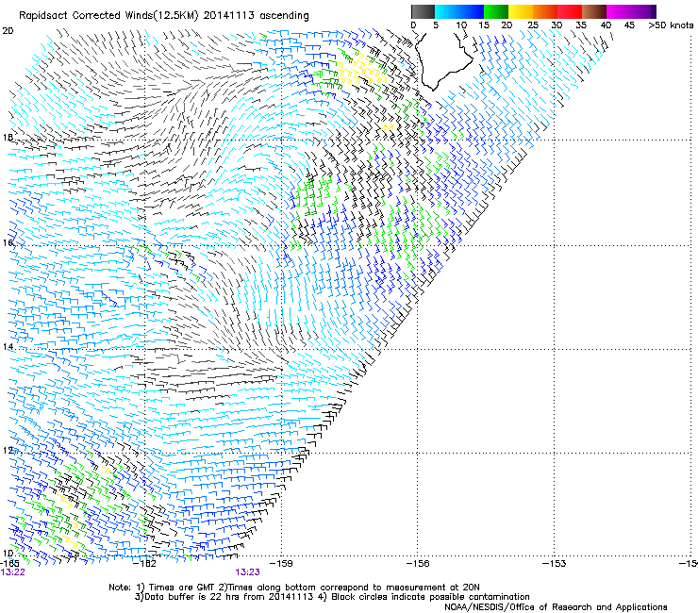Click the '10' legend scale number

[461, 25]
